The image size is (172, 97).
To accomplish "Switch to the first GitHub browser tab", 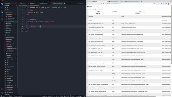I will 116,2.
